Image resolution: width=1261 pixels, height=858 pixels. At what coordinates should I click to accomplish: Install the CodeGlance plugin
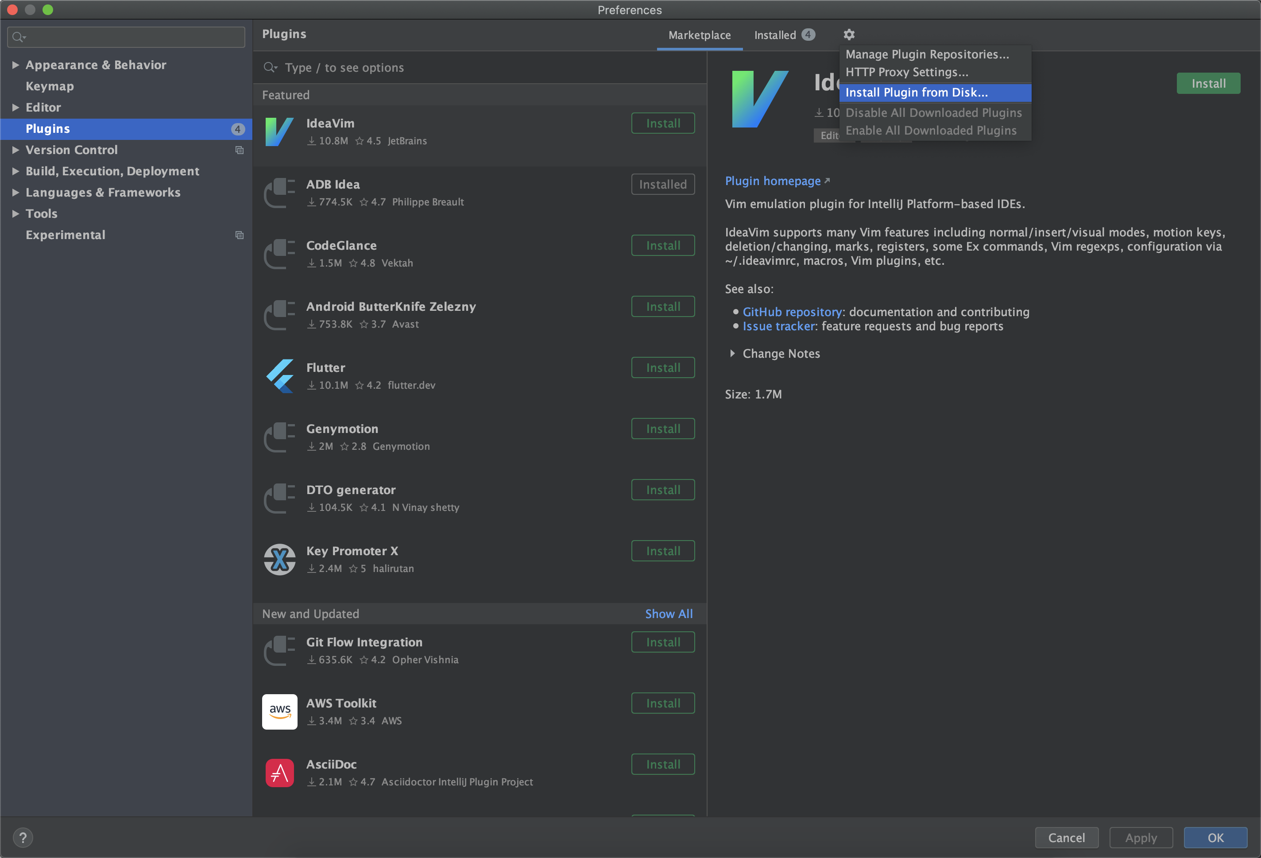(x=662, y=246)
